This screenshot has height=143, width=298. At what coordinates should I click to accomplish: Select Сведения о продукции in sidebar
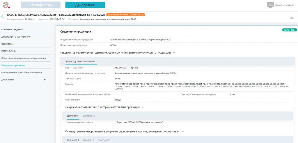coord(13,65)
